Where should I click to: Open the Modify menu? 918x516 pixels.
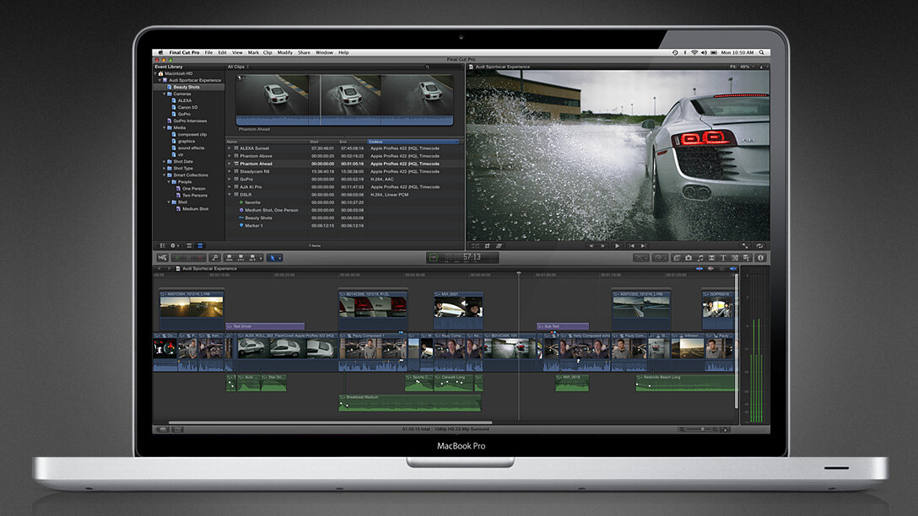(x=284, y=52)
